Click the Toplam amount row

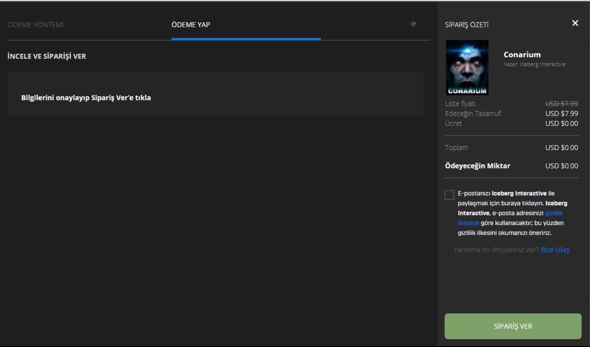(x=511, y=147)
